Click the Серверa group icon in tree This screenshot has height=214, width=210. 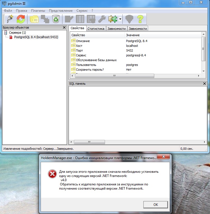(6, 33)
